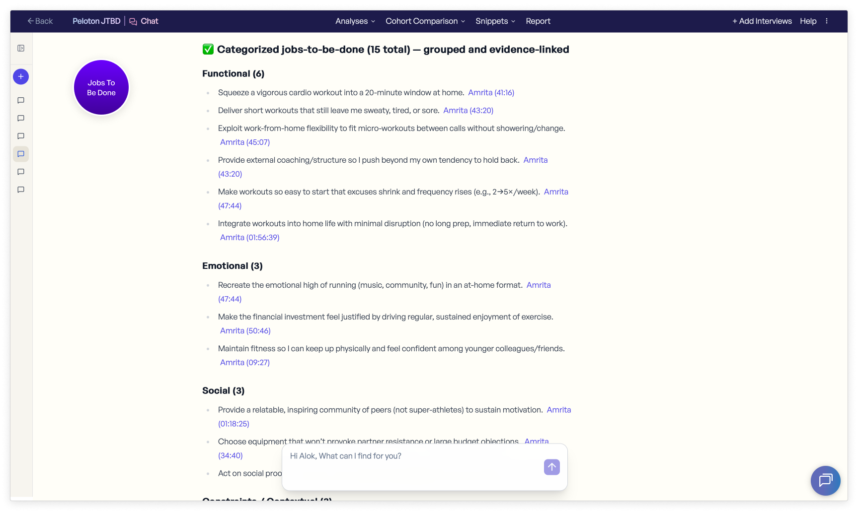Click the Back button
This screenshot has height=513, width=858.
point(40,21)
